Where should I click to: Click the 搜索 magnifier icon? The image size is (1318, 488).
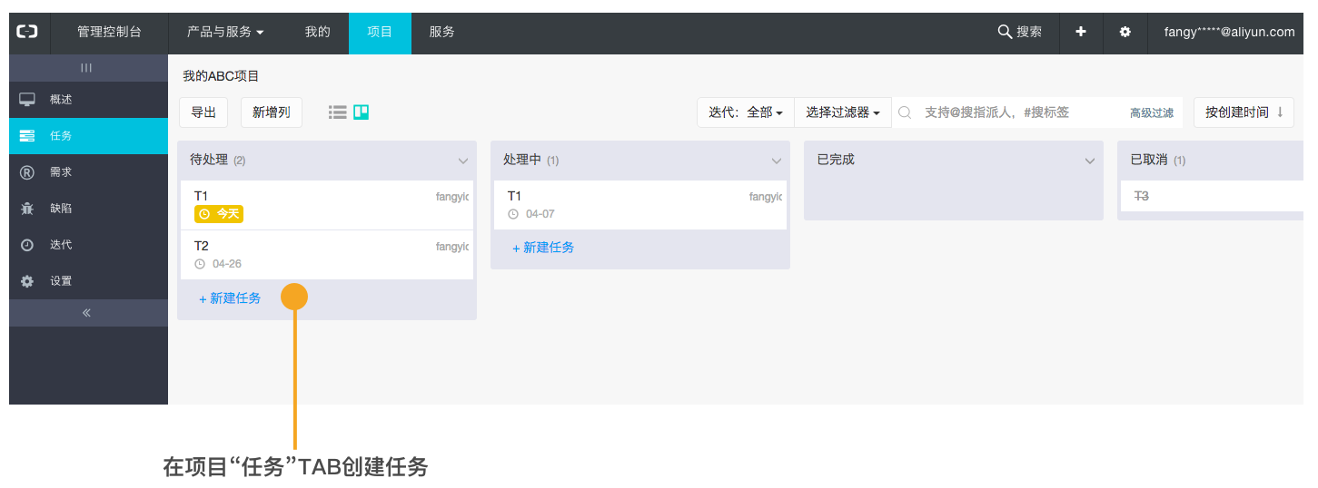click(1005, 32)
